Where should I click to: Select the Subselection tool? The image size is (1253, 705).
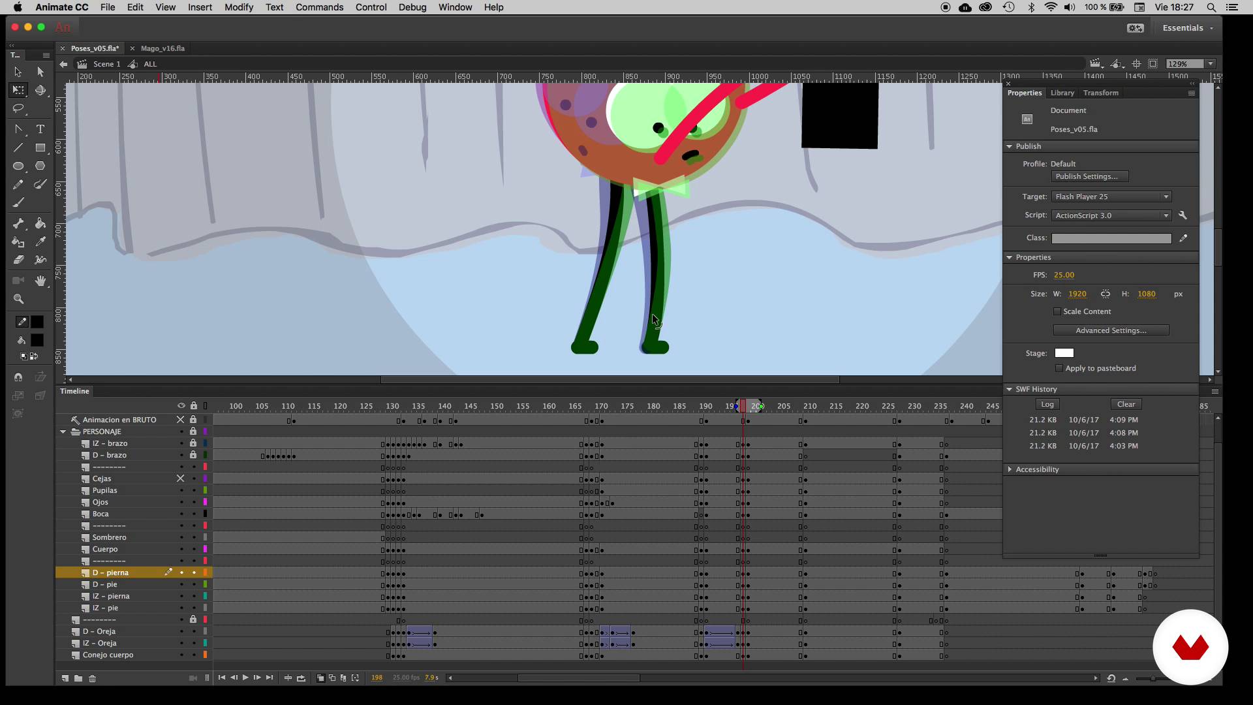40,72
